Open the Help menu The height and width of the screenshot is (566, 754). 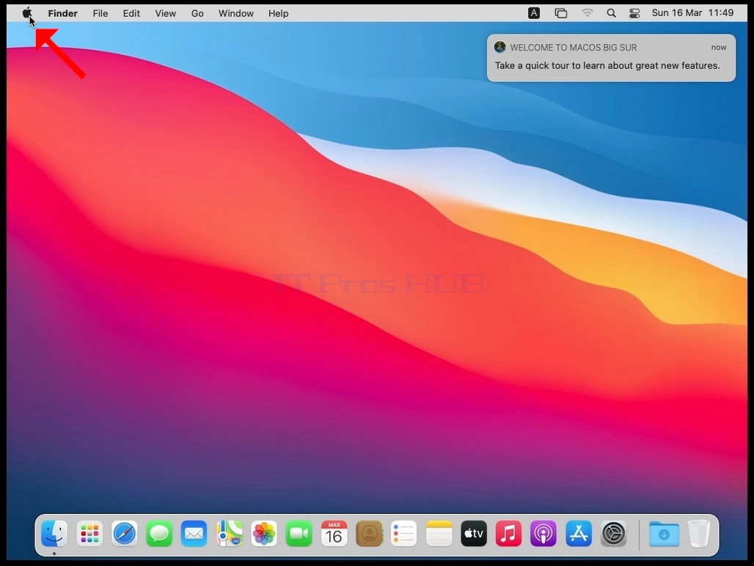[279, 13]
